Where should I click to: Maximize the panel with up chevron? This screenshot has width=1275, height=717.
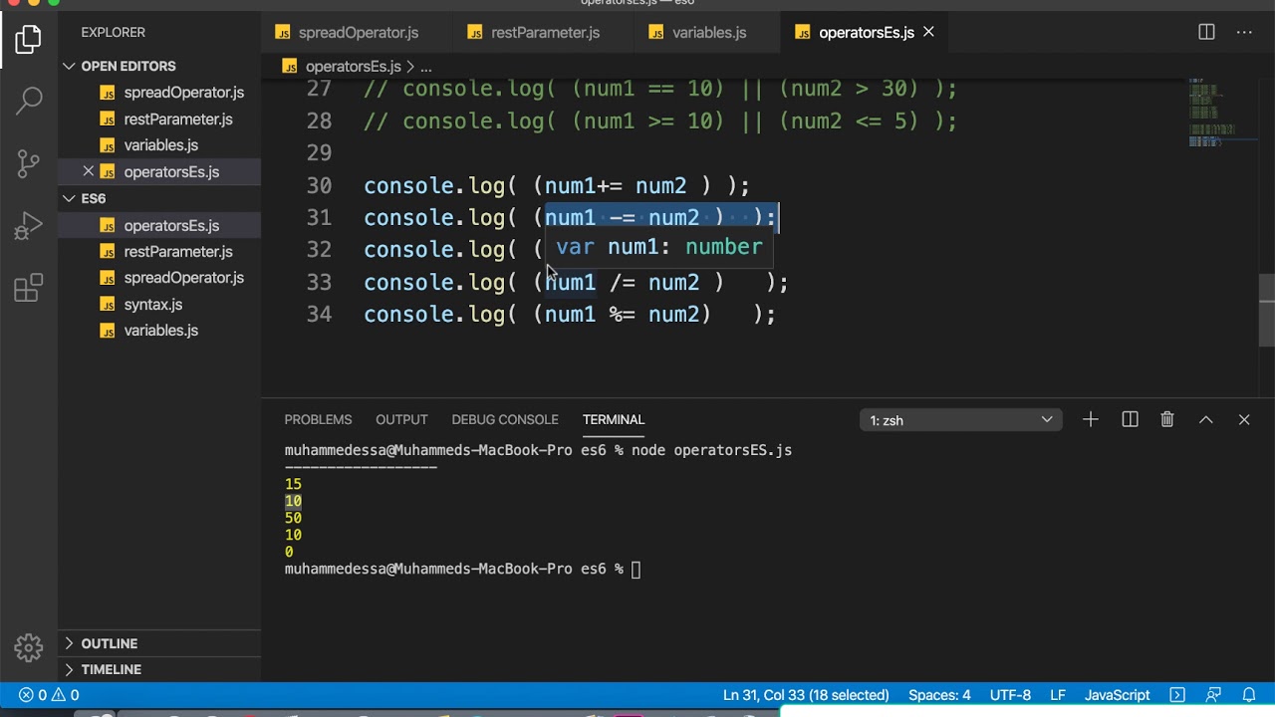pos(1205,419)
